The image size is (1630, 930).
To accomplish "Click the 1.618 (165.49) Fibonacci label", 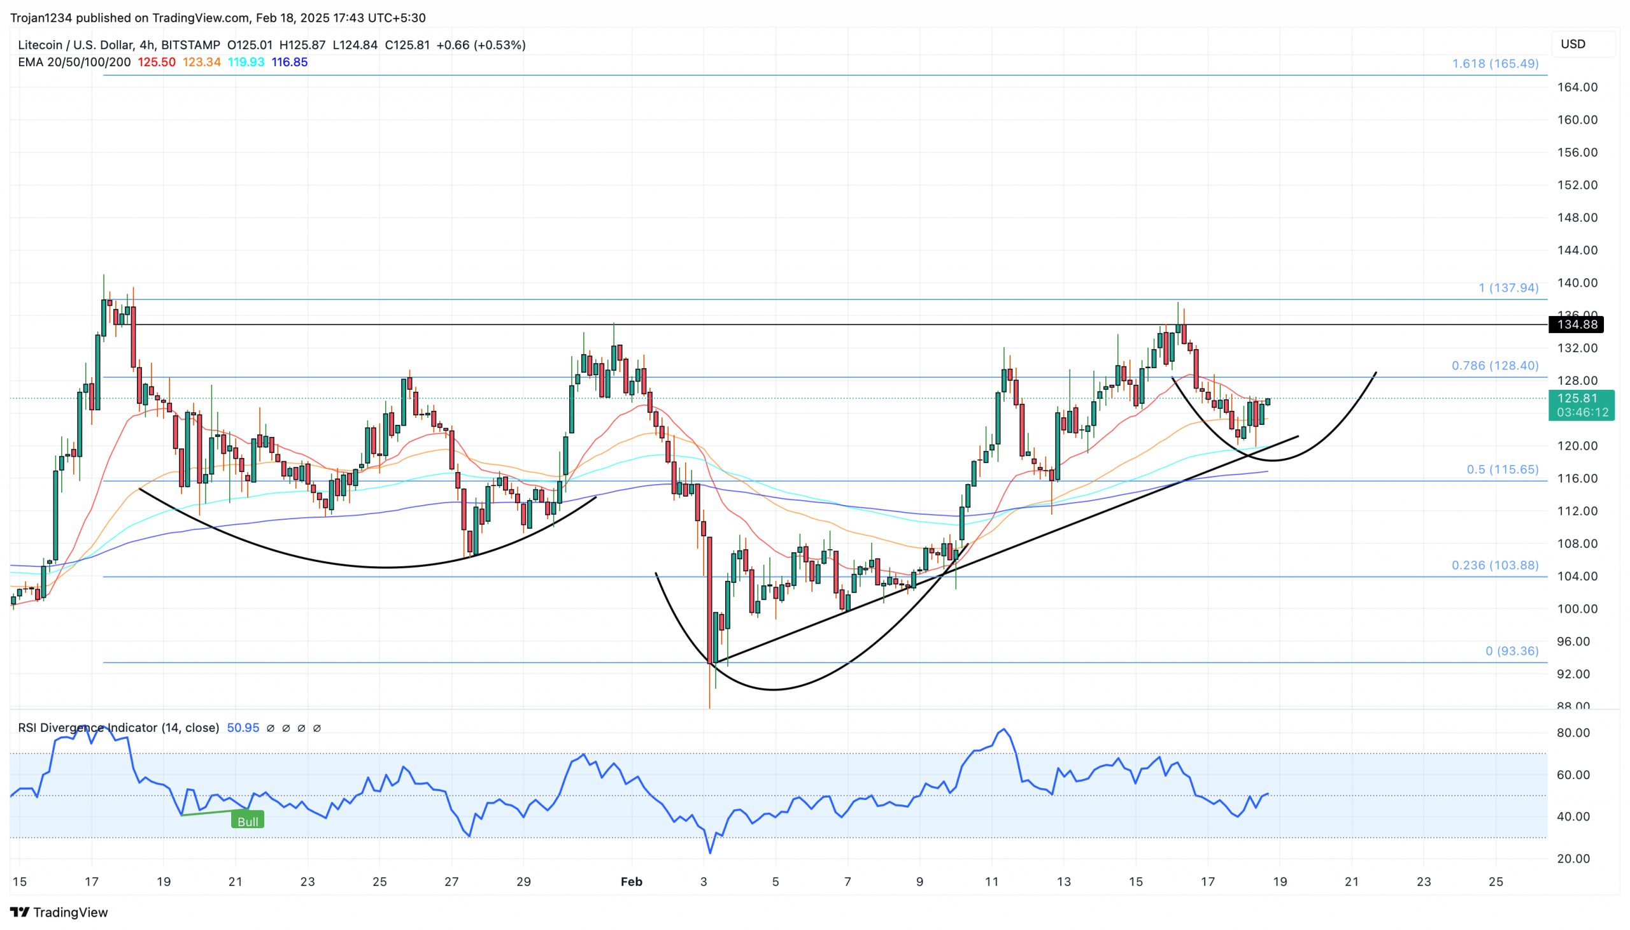I will (1494, 63).
